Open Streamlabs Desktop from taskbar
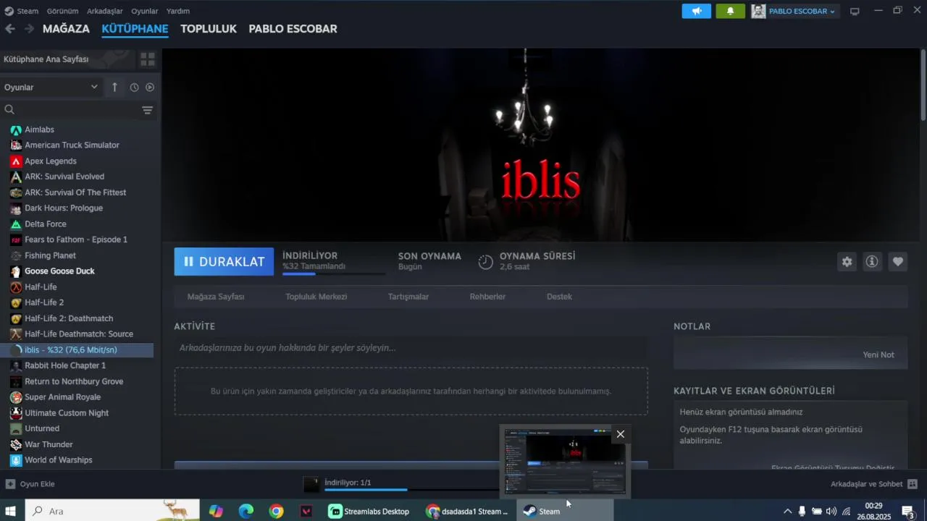The image size is (927, 521). pos(369,512)
